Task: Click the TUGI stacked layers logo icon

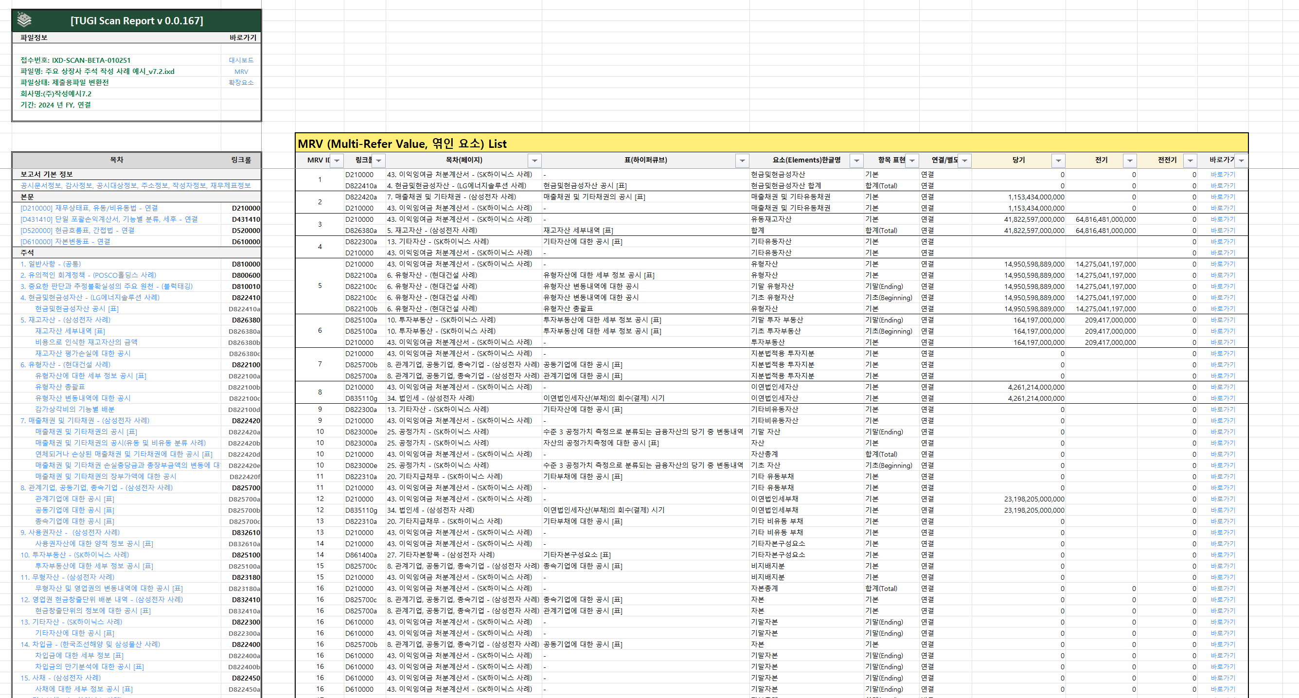Action: 24,20
